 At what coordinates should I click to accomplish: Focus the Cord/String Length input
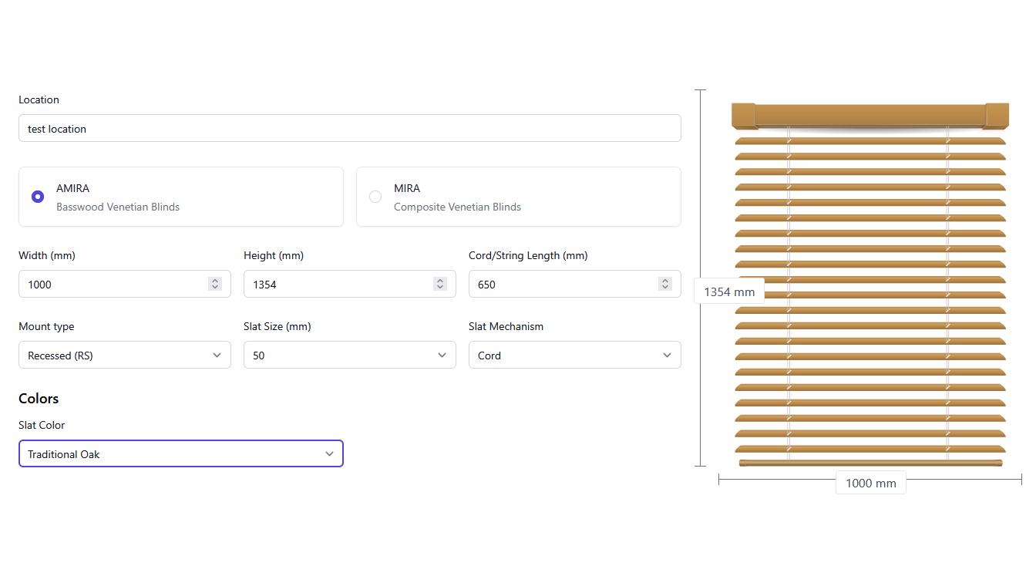575,285
